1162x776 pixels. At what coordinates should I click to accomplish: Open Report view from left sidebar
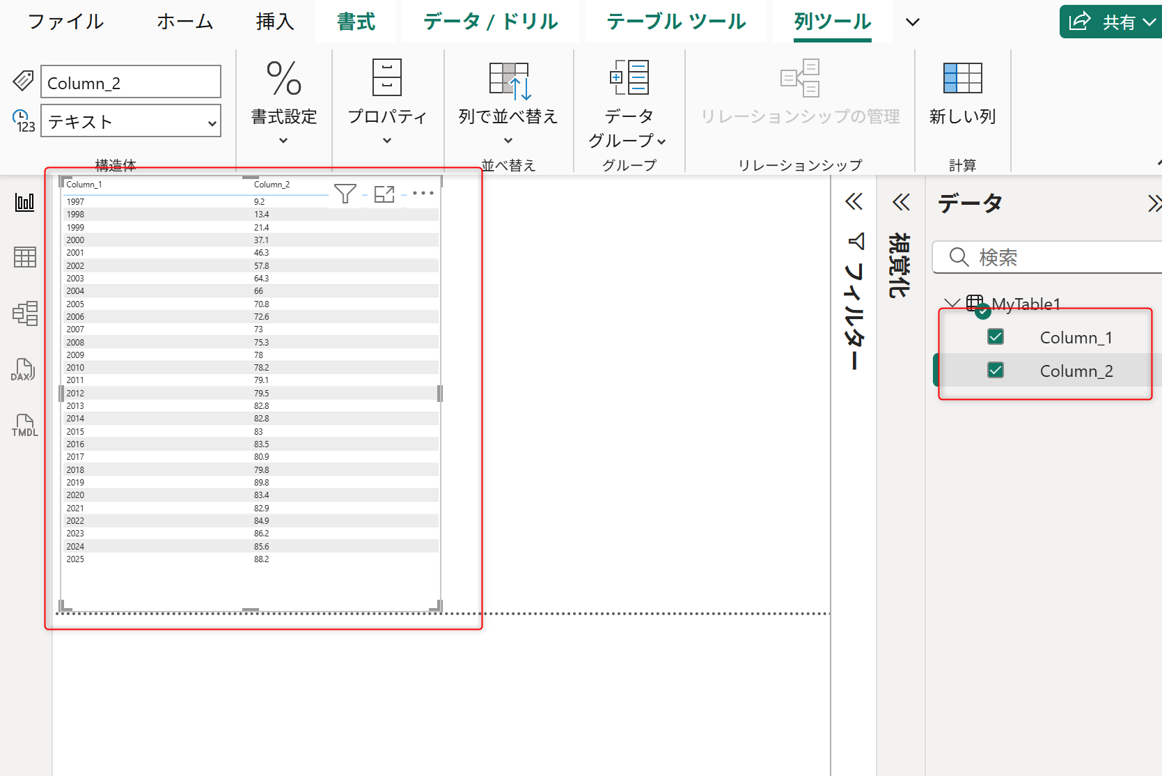pos(24,202)
